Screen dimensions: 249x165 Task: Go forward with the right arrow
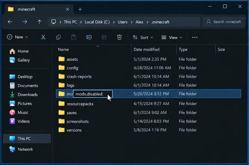click(x=25, y=22)
